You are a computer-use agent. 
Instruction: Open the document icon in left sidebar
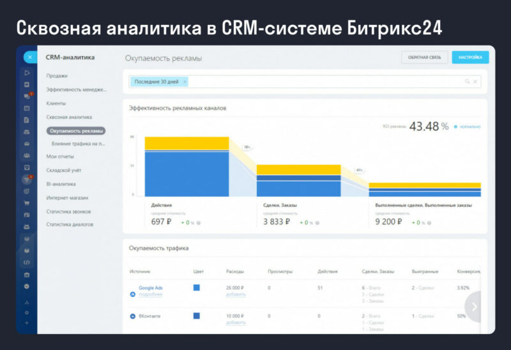click(x=27, y=120)
